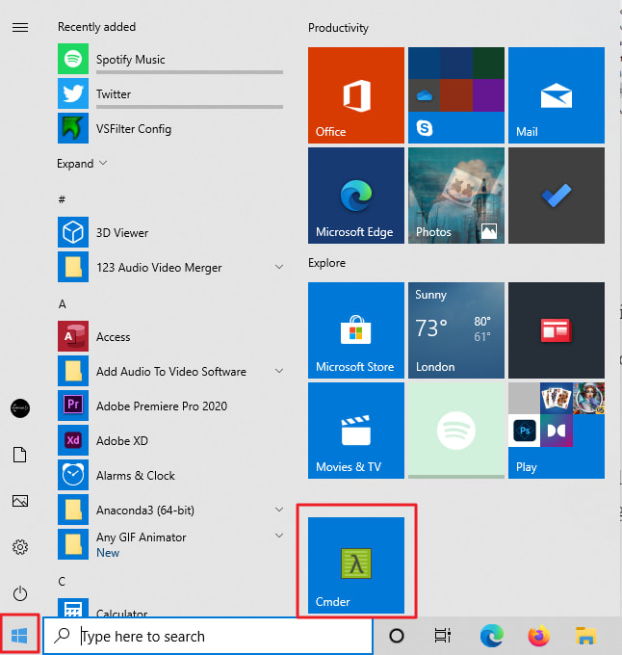Click the Power button in Start sidebar

20,593
